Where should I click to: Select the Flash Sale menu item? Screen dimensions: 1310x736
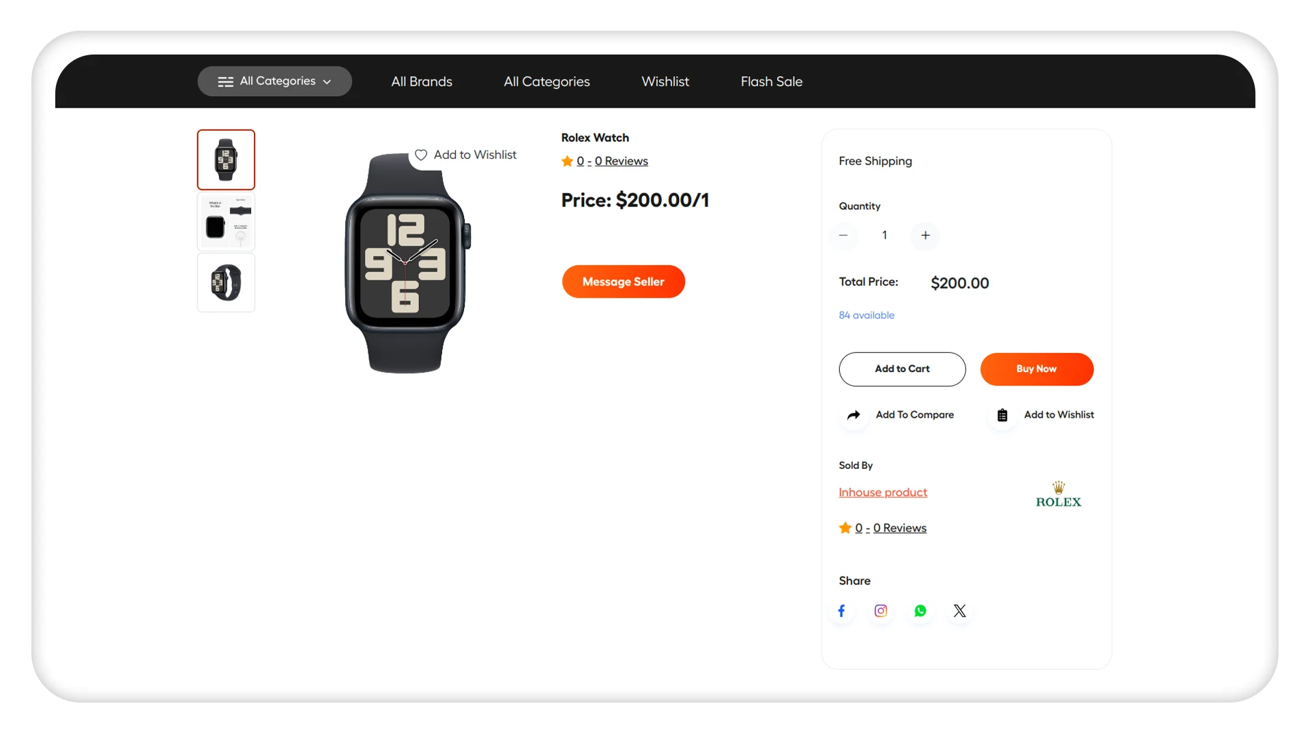point(771,81)
